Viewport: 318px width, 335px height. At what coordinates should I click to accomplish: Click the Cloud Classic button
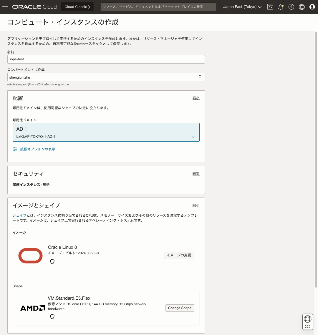77,6
